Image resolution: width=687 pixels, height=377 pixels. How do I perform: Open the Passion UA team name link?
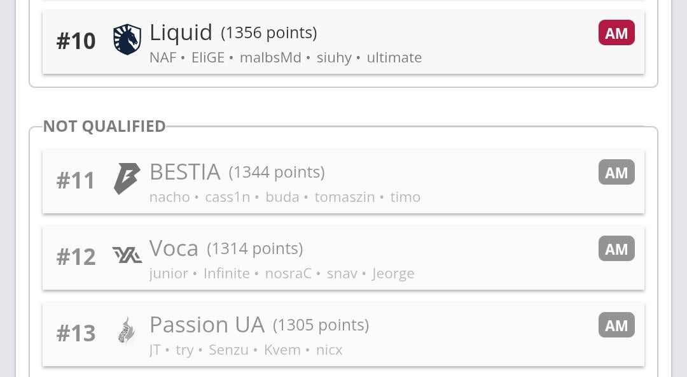[207, 325]
